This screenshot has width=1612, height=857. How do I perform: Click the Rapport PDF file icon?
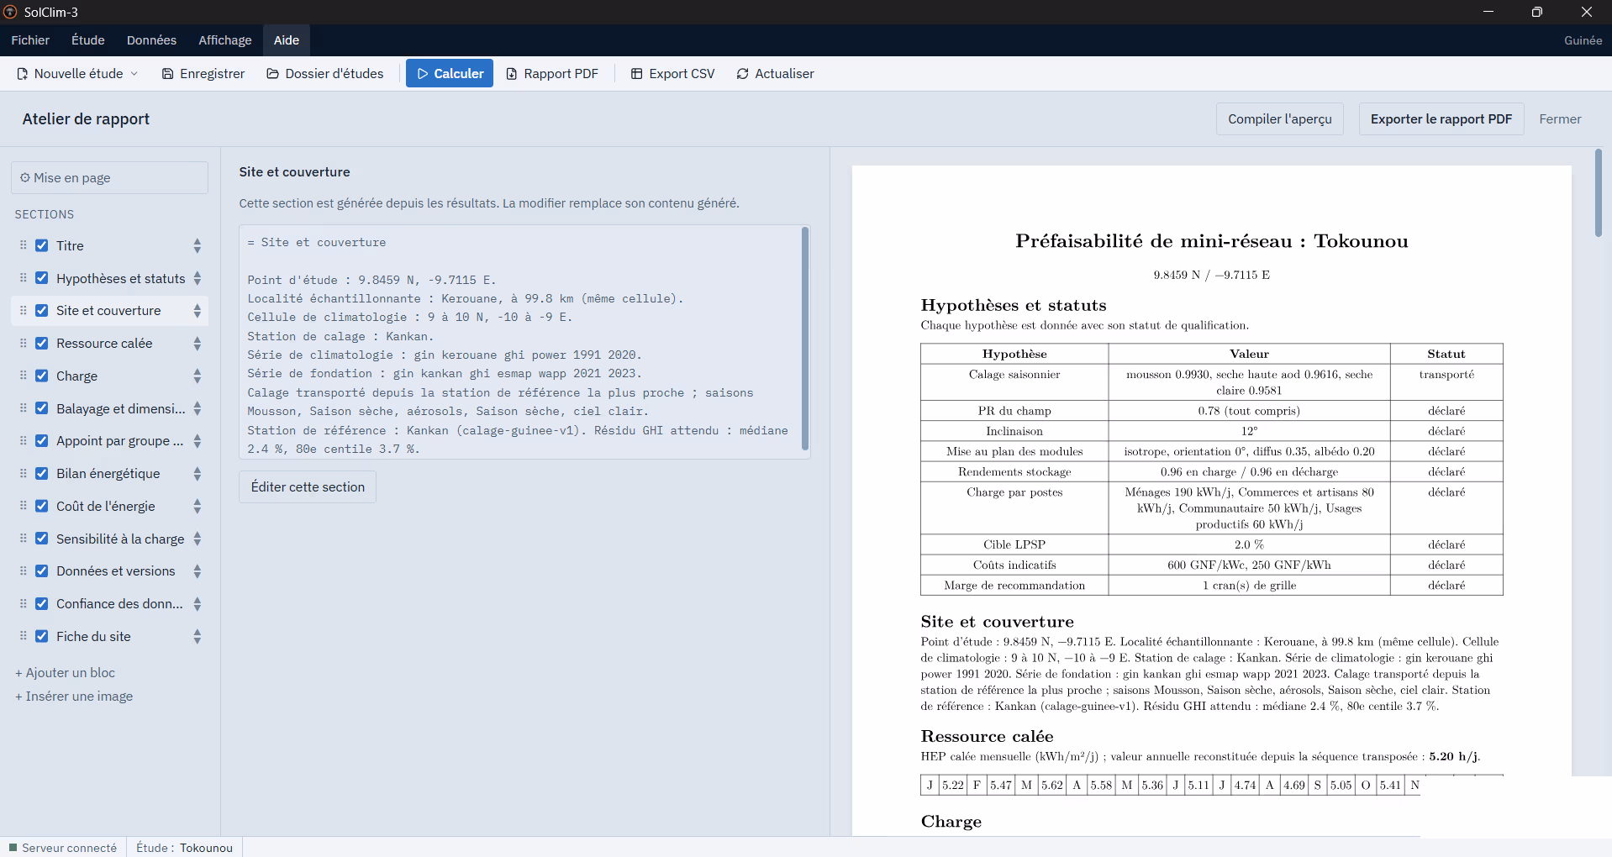pyautogui.click(x=512, y=74)
